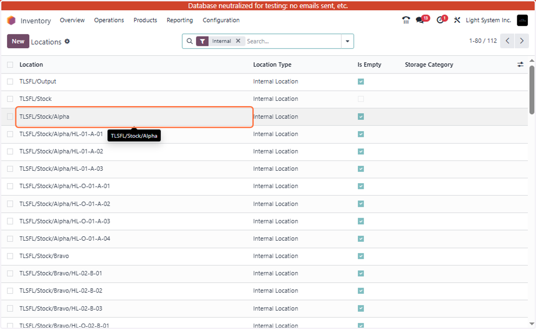The width and height of the screenshot is (536, 329).
Task: Click the filter funnel icon in search
Action: pyautogui.click(x=202, y=41)
